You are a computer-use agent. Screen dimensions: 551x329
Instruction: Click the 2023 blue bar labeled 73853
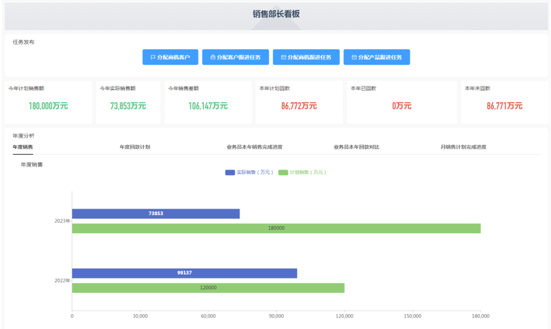155,214
